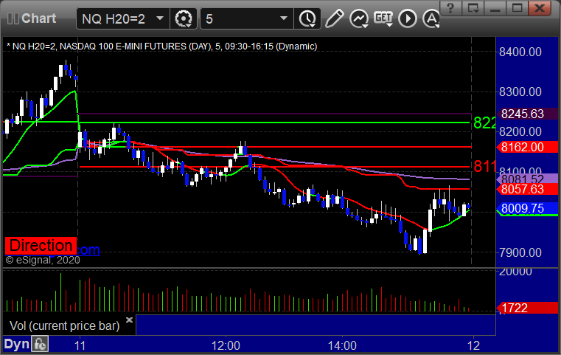Image resolution: width=561 pixels, height=355 pixels.
Task: Maximize the chart window
Action: click(x=517, y=7)
